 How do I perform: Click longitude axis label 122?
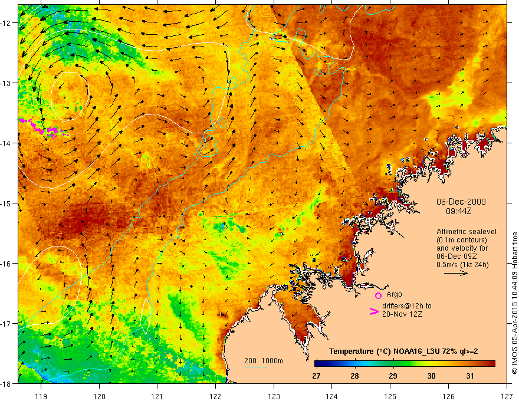tap(215, 396)
